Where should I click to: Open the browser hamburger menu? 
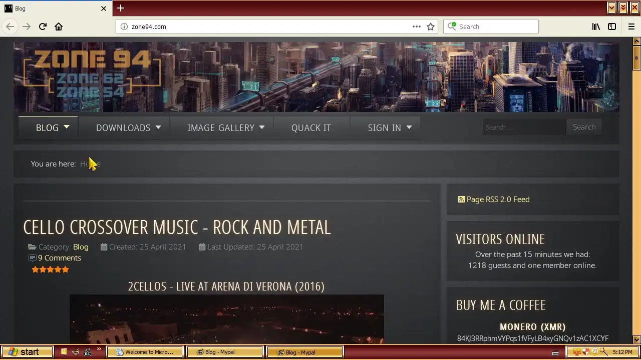[631, 26]
